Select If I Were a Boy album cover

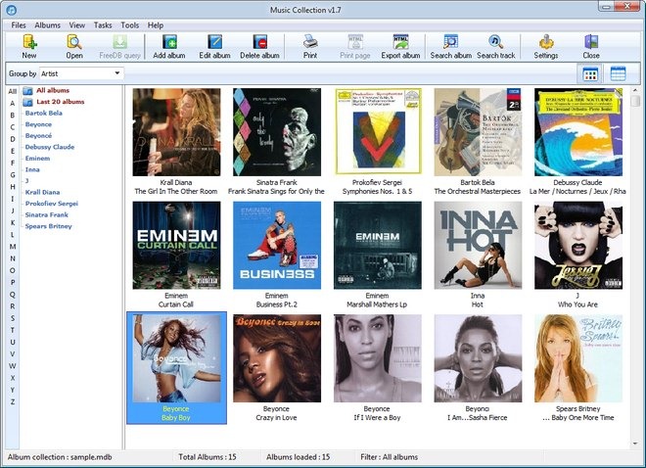pos(378,358)
